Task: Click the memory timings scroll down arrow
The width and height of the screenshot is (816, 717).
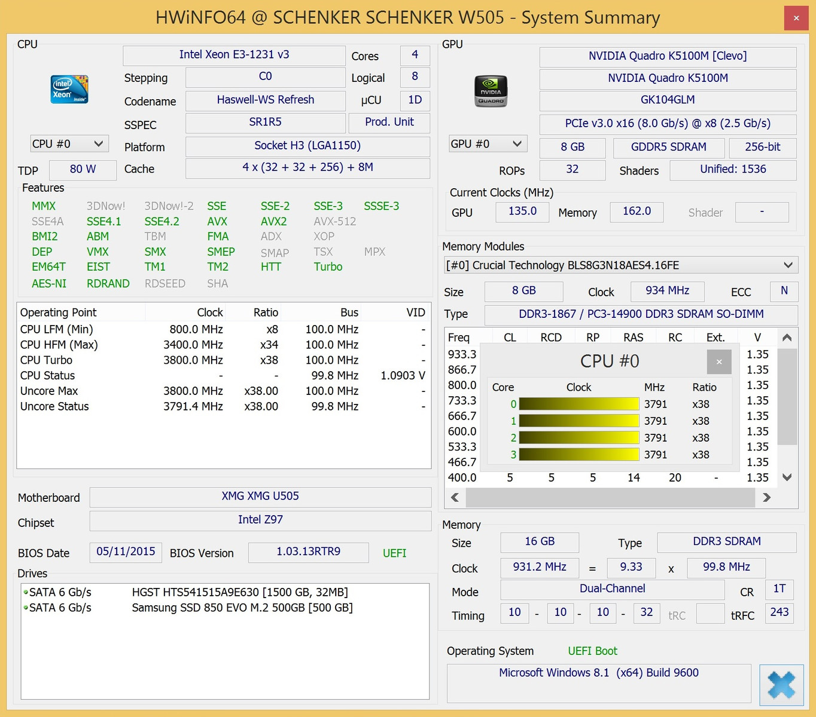Action: (787, 477)
